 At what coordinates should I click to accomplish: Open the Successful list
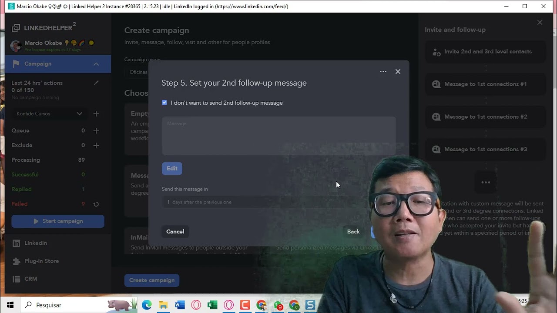pyautogui.click(x=25, y=175)
